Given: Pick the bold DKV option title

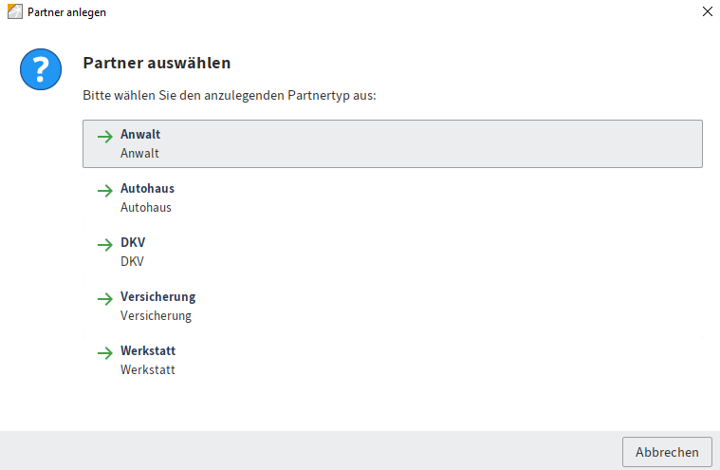Looking at the screenshot, I should [x=133, y=243].
